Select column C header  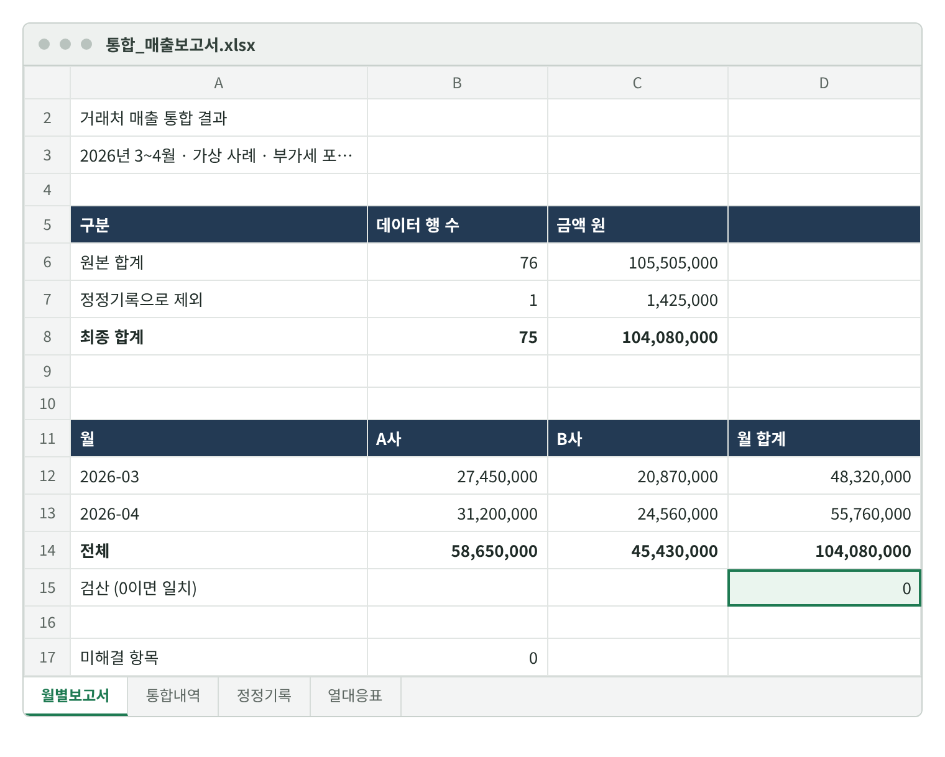(638, 83)
